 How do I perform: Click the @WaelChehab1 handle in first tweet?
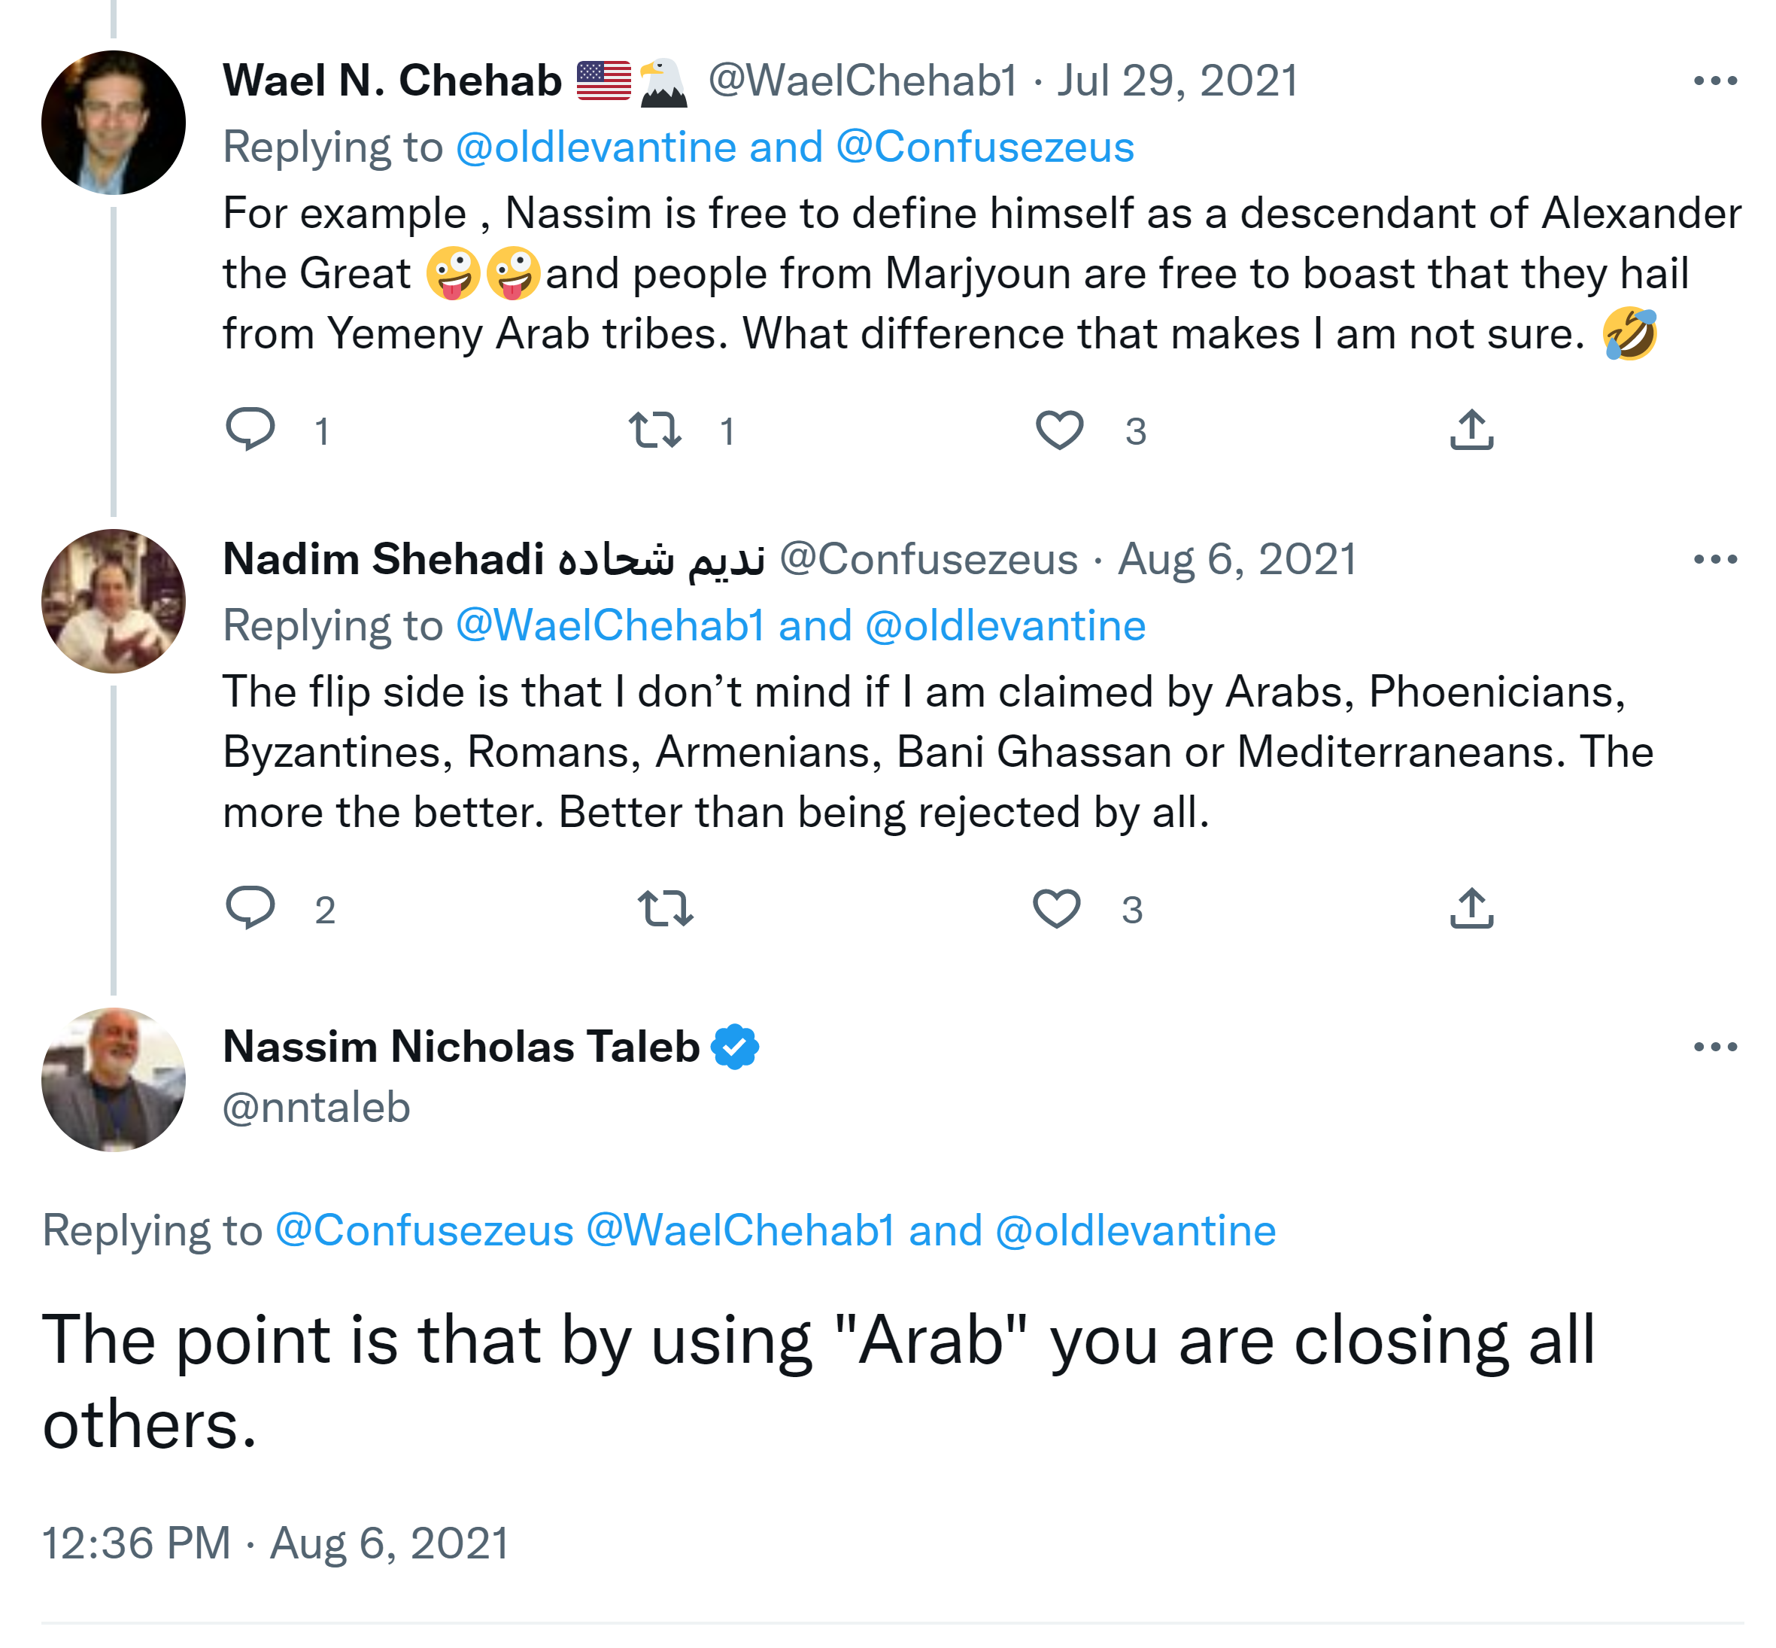click(x=862, y=81)
